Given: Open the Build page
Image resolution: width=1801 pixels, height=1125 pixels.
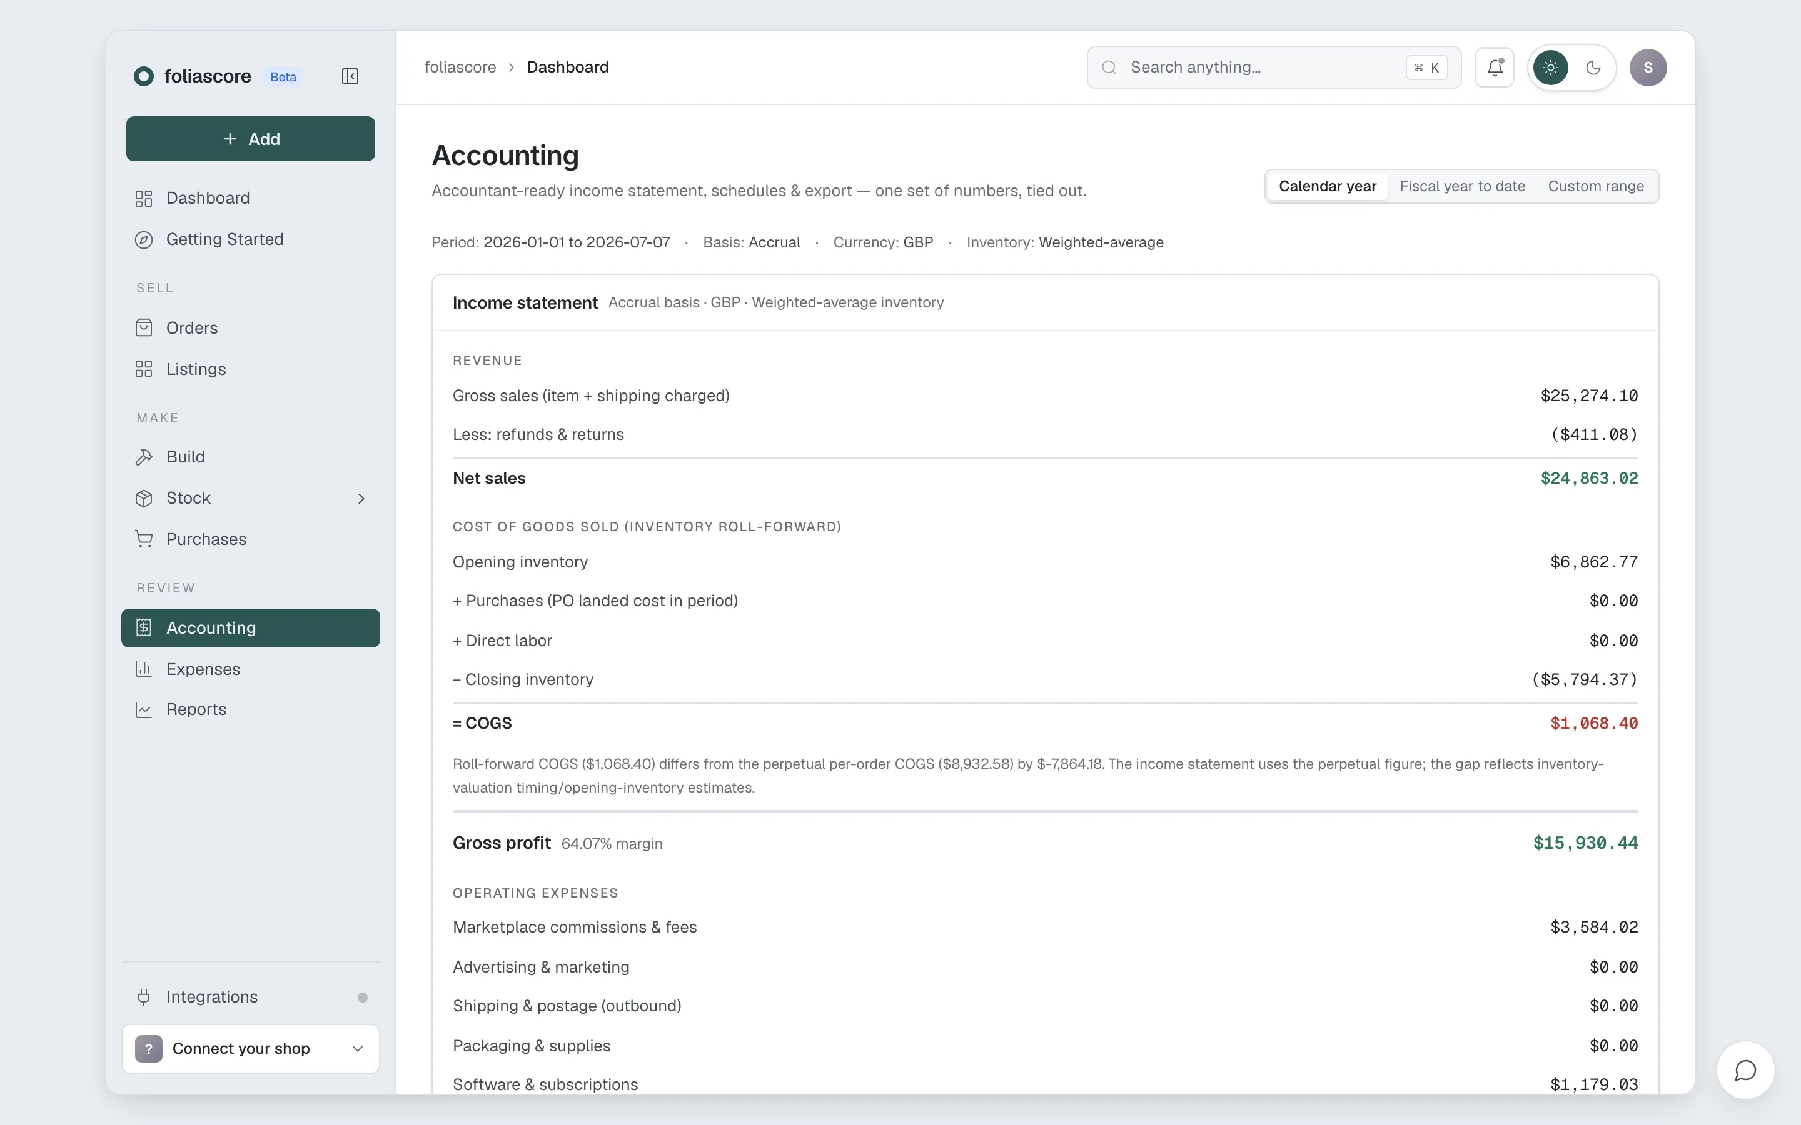Looking at the screenshot, I should [x=251, y=457].
